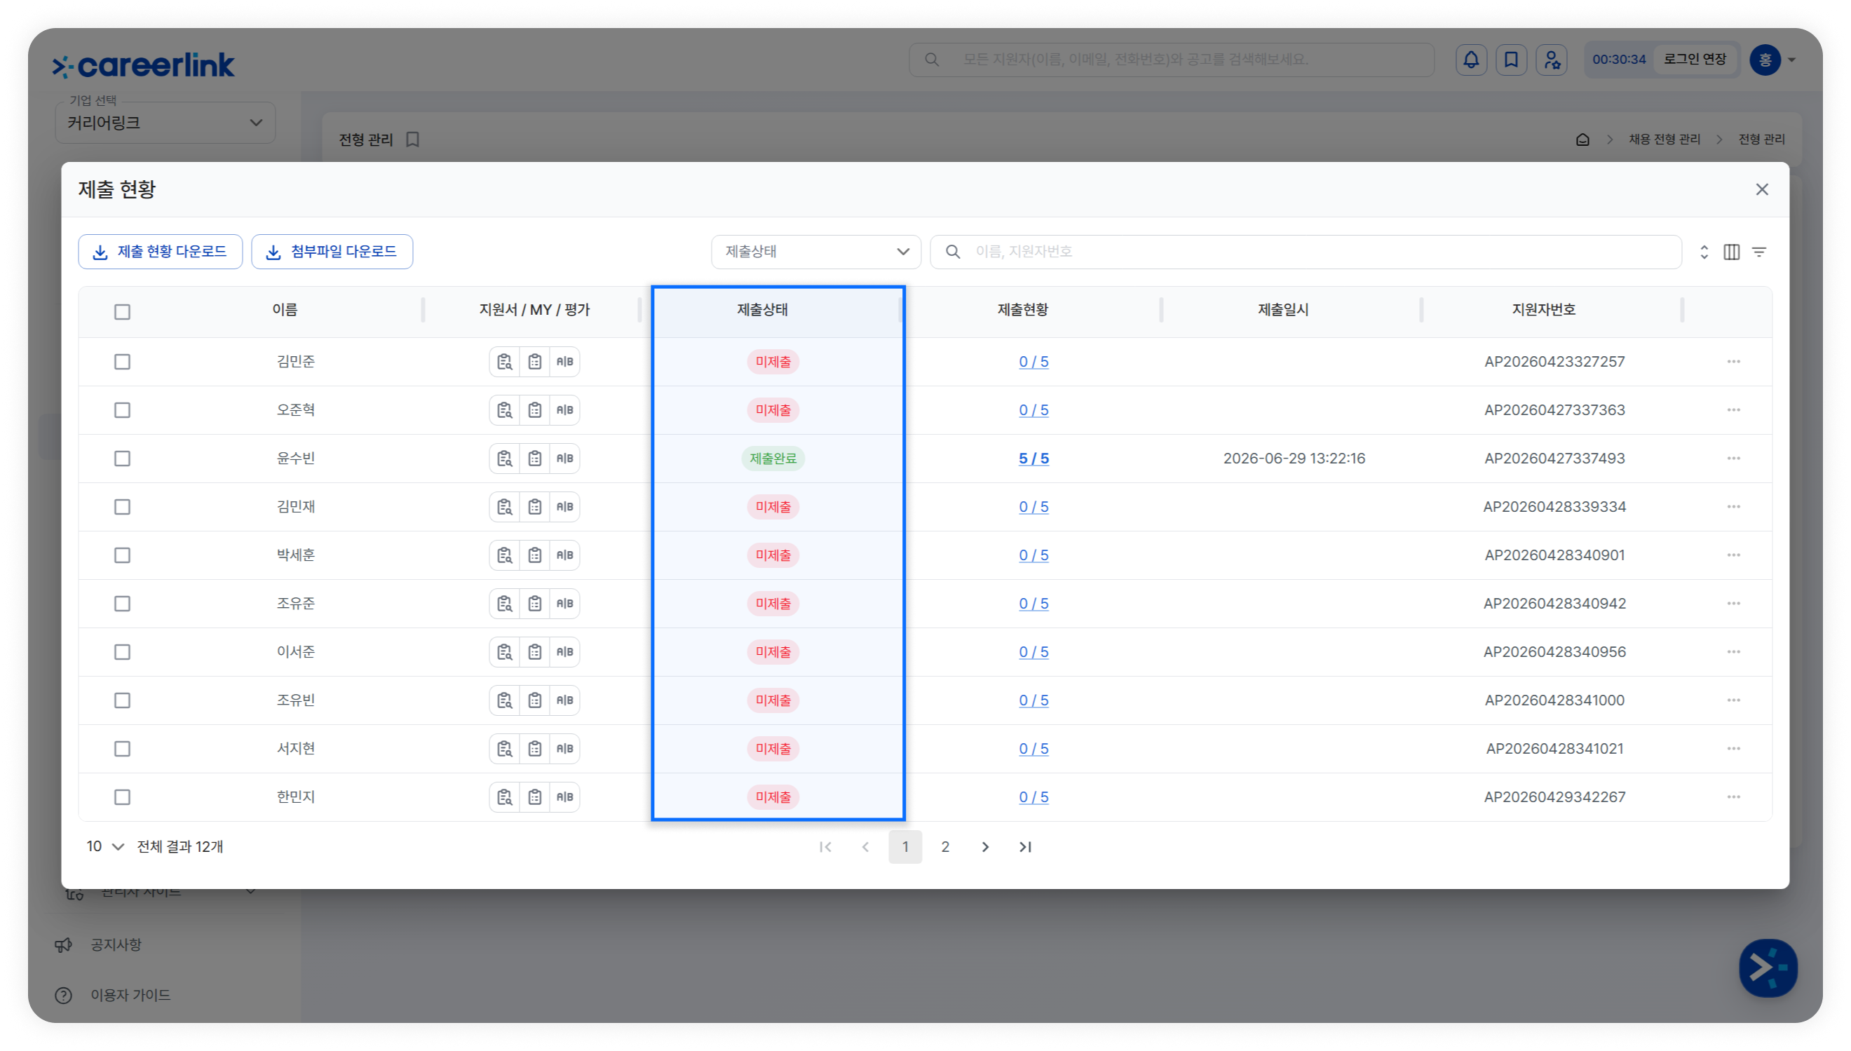Click the user avatar 홍
Viewport: 1851px width, 1051px height.
click(1765, 59)
